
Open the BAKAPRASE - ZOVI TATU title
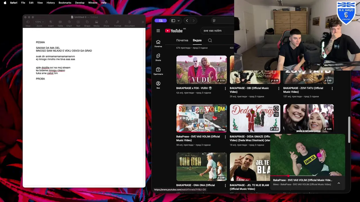pyautogui.click(x=303, y=90)
